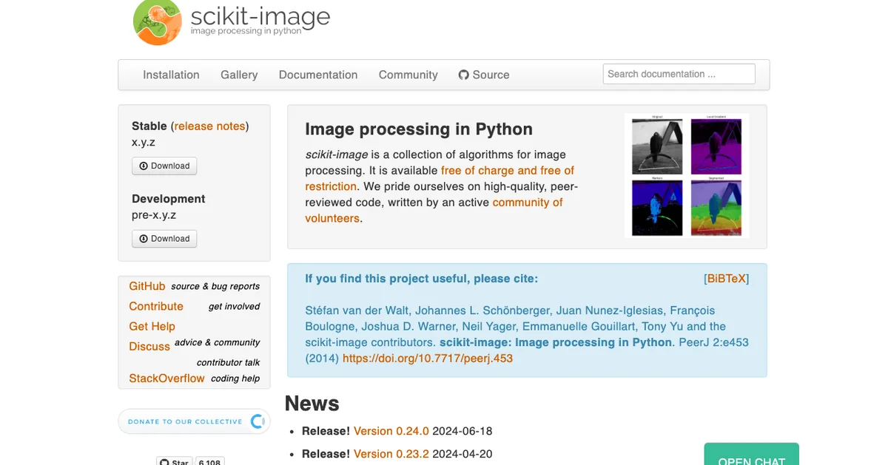Screen dimensions: 888x465
Task: Click the News section heading
Action: 312,404
